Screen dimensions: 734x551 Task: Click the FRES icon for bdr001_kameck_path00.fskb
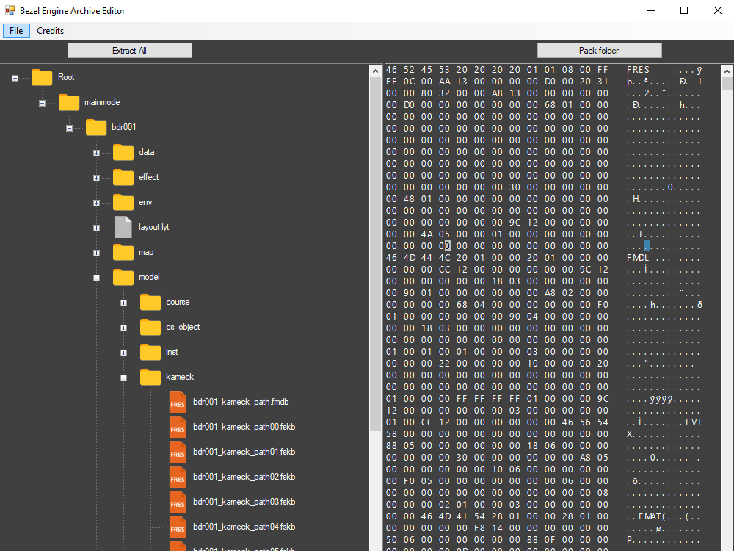coord(178,427)
